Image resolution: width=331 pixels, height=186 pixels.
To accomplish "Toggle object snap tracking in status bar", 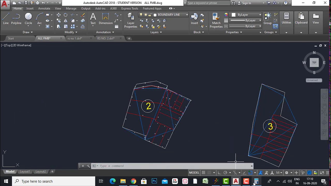I will click(244, 173).
